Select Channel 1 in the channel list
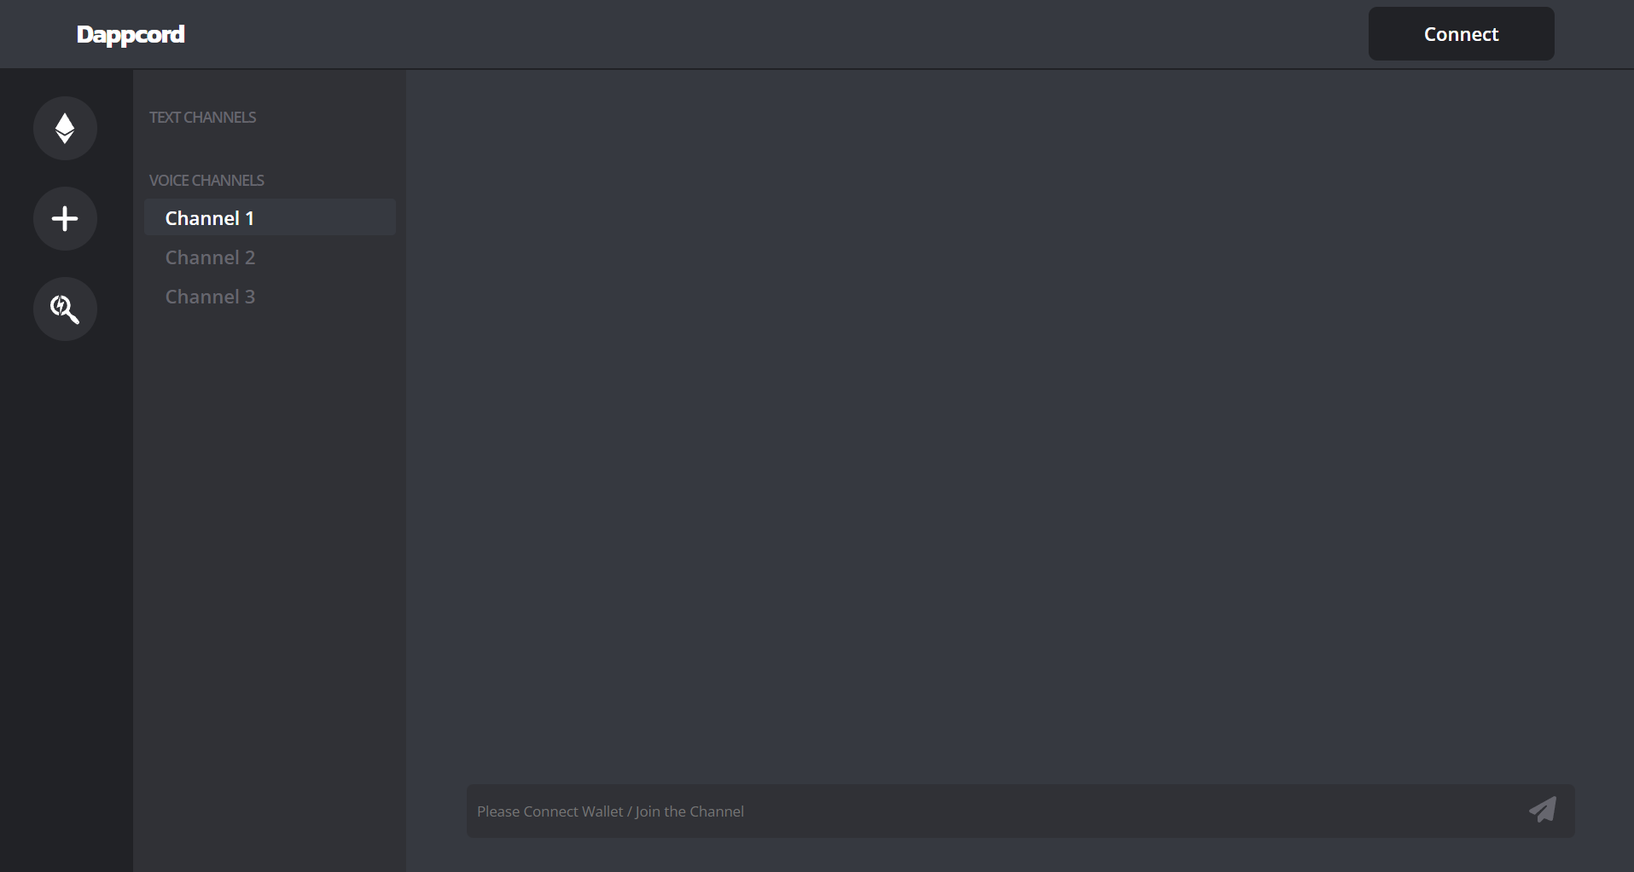1634x872 pixels. click(x=270, y=217)
